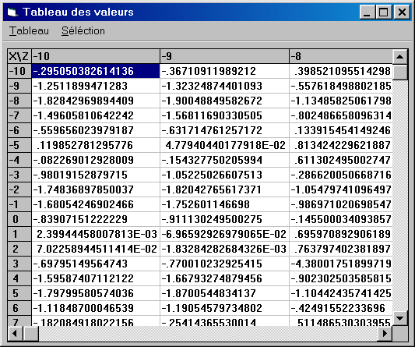Click the horizontal scrollbar left arrow
The image size is (415, 347).
point(15,333)
